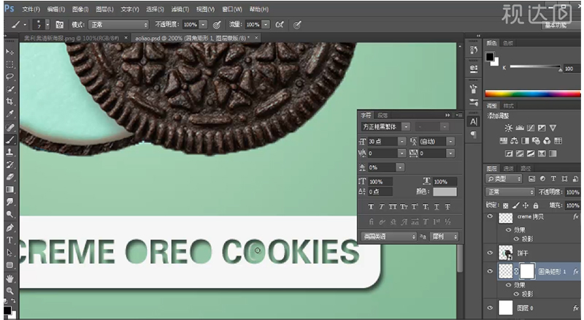Switch to the 奥利奥清新海报.png document tab

tap(71, 38)
